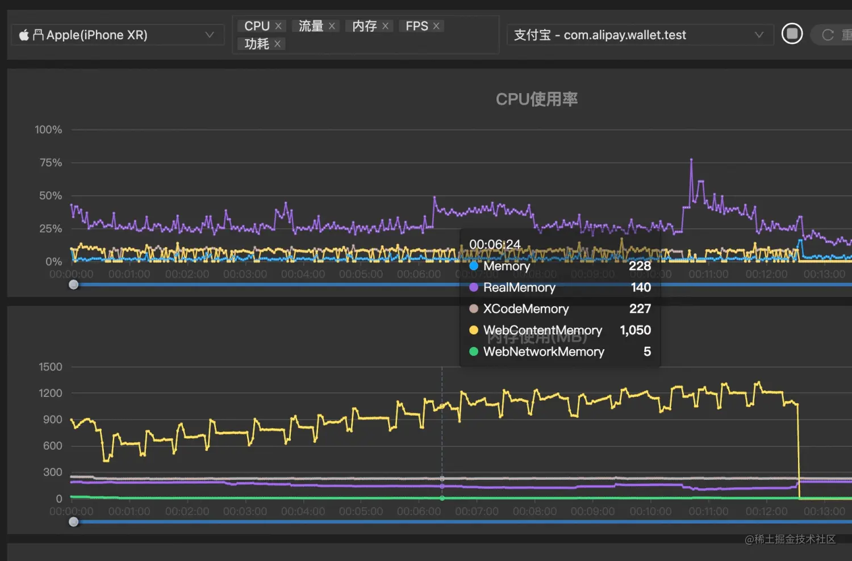Screen dimensions: 852x561
Task: Click the XCodeMemory entry in the tooltip
Action: 560,309
